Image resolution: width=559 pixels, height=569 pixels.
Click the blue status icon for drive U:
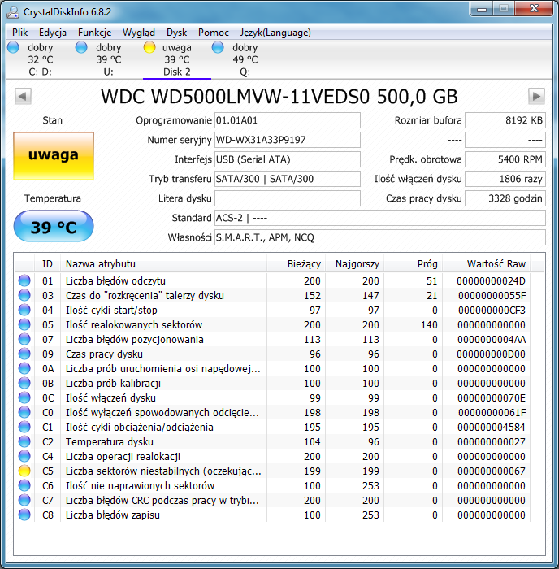[x=81, y=47]
